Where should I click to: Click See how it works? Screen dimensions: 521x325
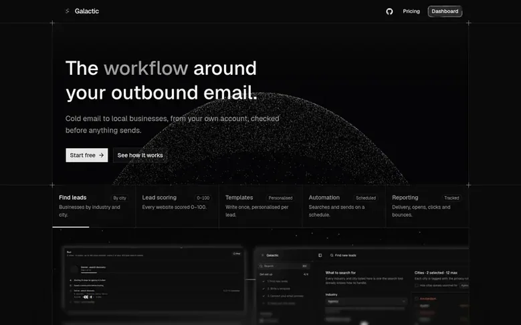coord(140,155)
